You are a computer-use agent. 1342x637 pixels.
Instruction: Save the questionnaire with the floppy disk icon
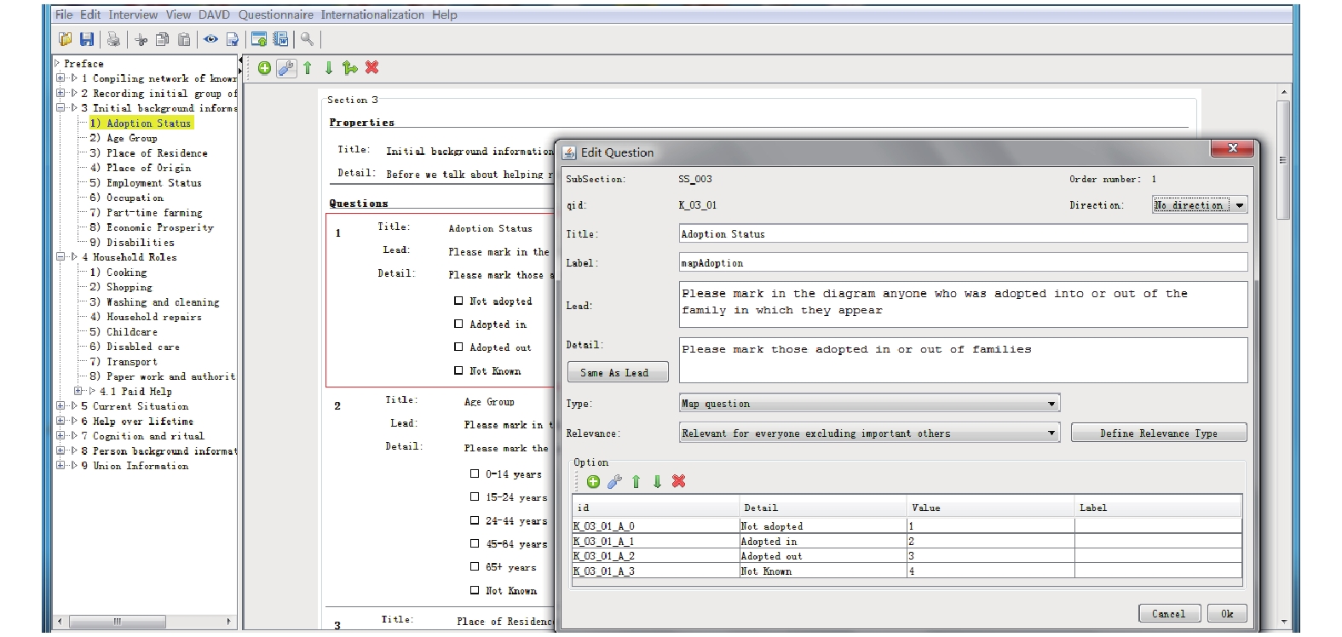[x=87, y=39]
